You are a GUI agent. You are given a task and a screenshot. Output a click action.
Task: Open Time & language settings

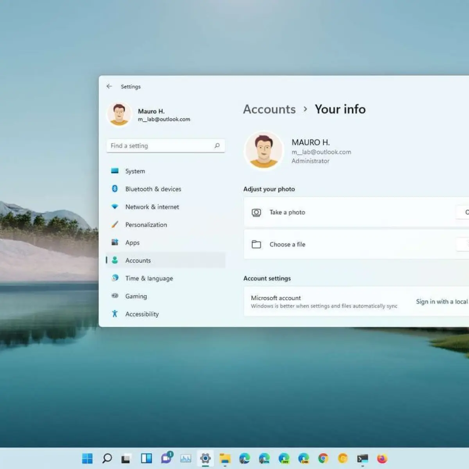pos(166,278)
